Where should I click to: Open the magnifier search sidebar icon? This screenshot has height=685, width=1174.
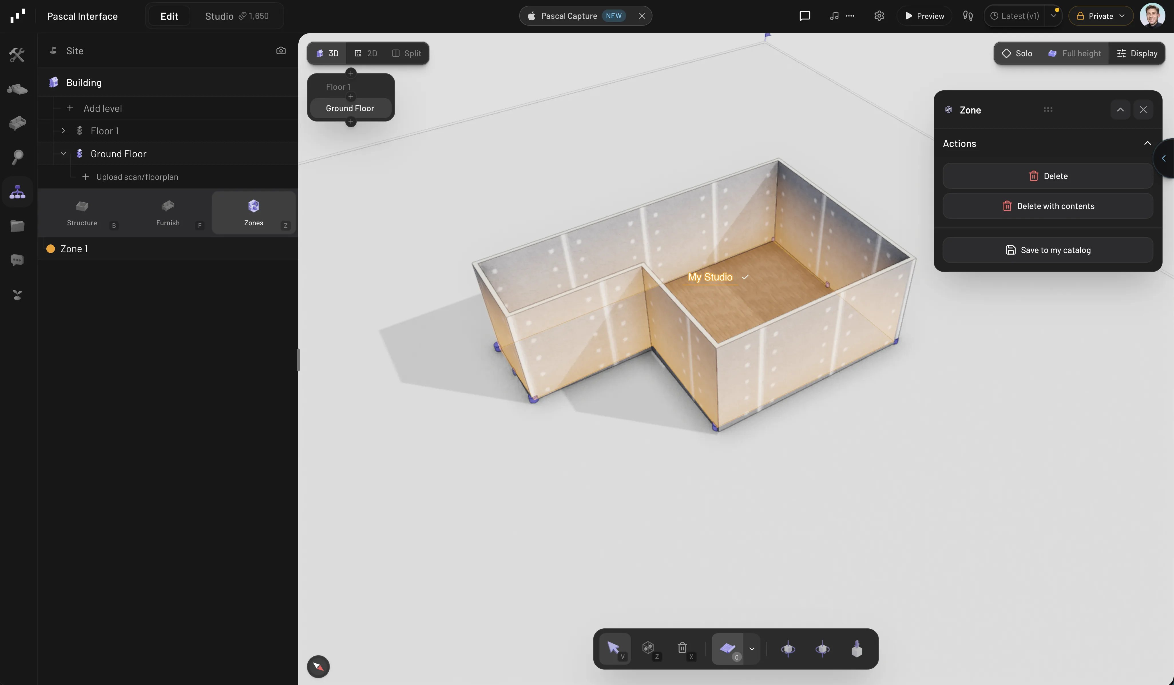coord(17,157)
